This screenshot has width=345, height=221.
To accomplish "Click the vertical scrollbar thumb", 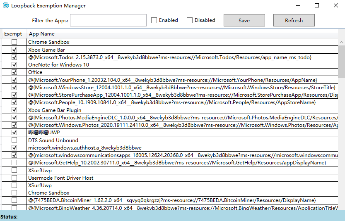I will (x=341, y=62).
